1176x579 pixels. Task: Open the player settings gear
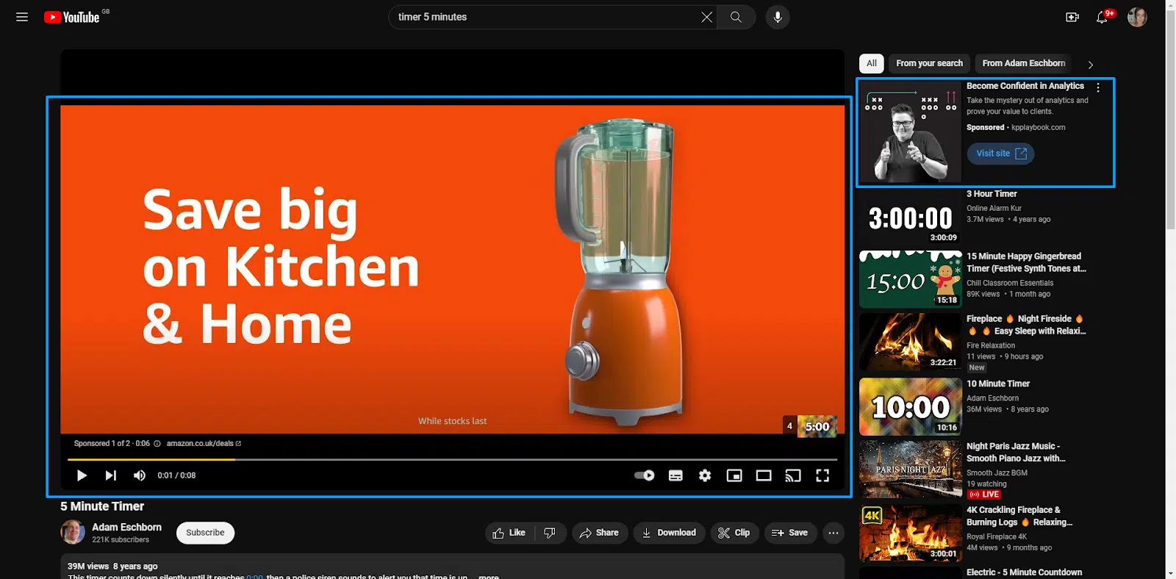coord(705,475)
